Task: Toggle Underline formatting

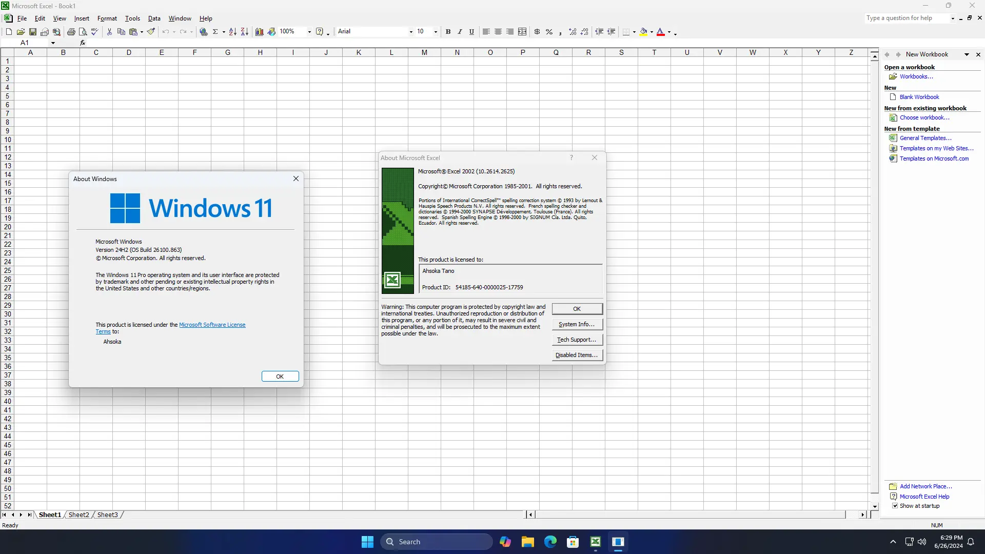Action: pos(471,32)
